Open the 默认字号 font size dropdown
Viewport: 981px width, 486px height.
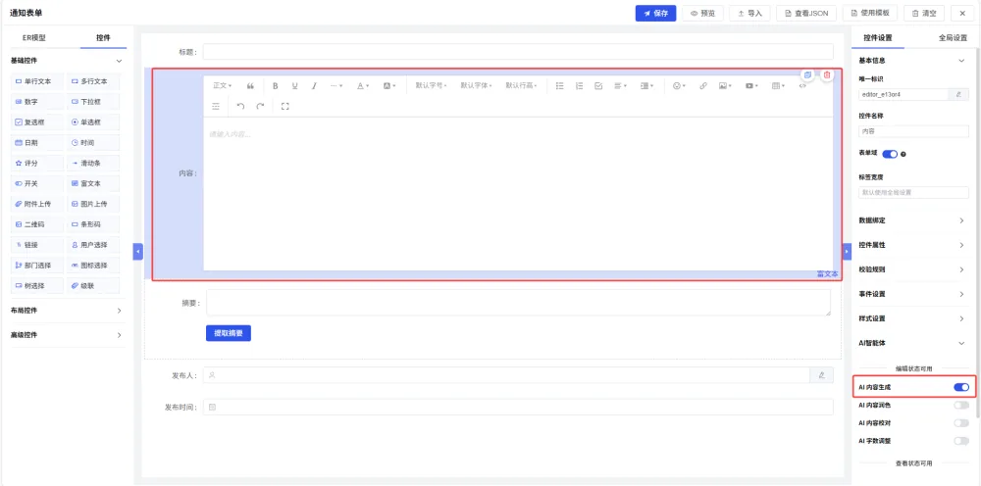(x=431, y=85)
